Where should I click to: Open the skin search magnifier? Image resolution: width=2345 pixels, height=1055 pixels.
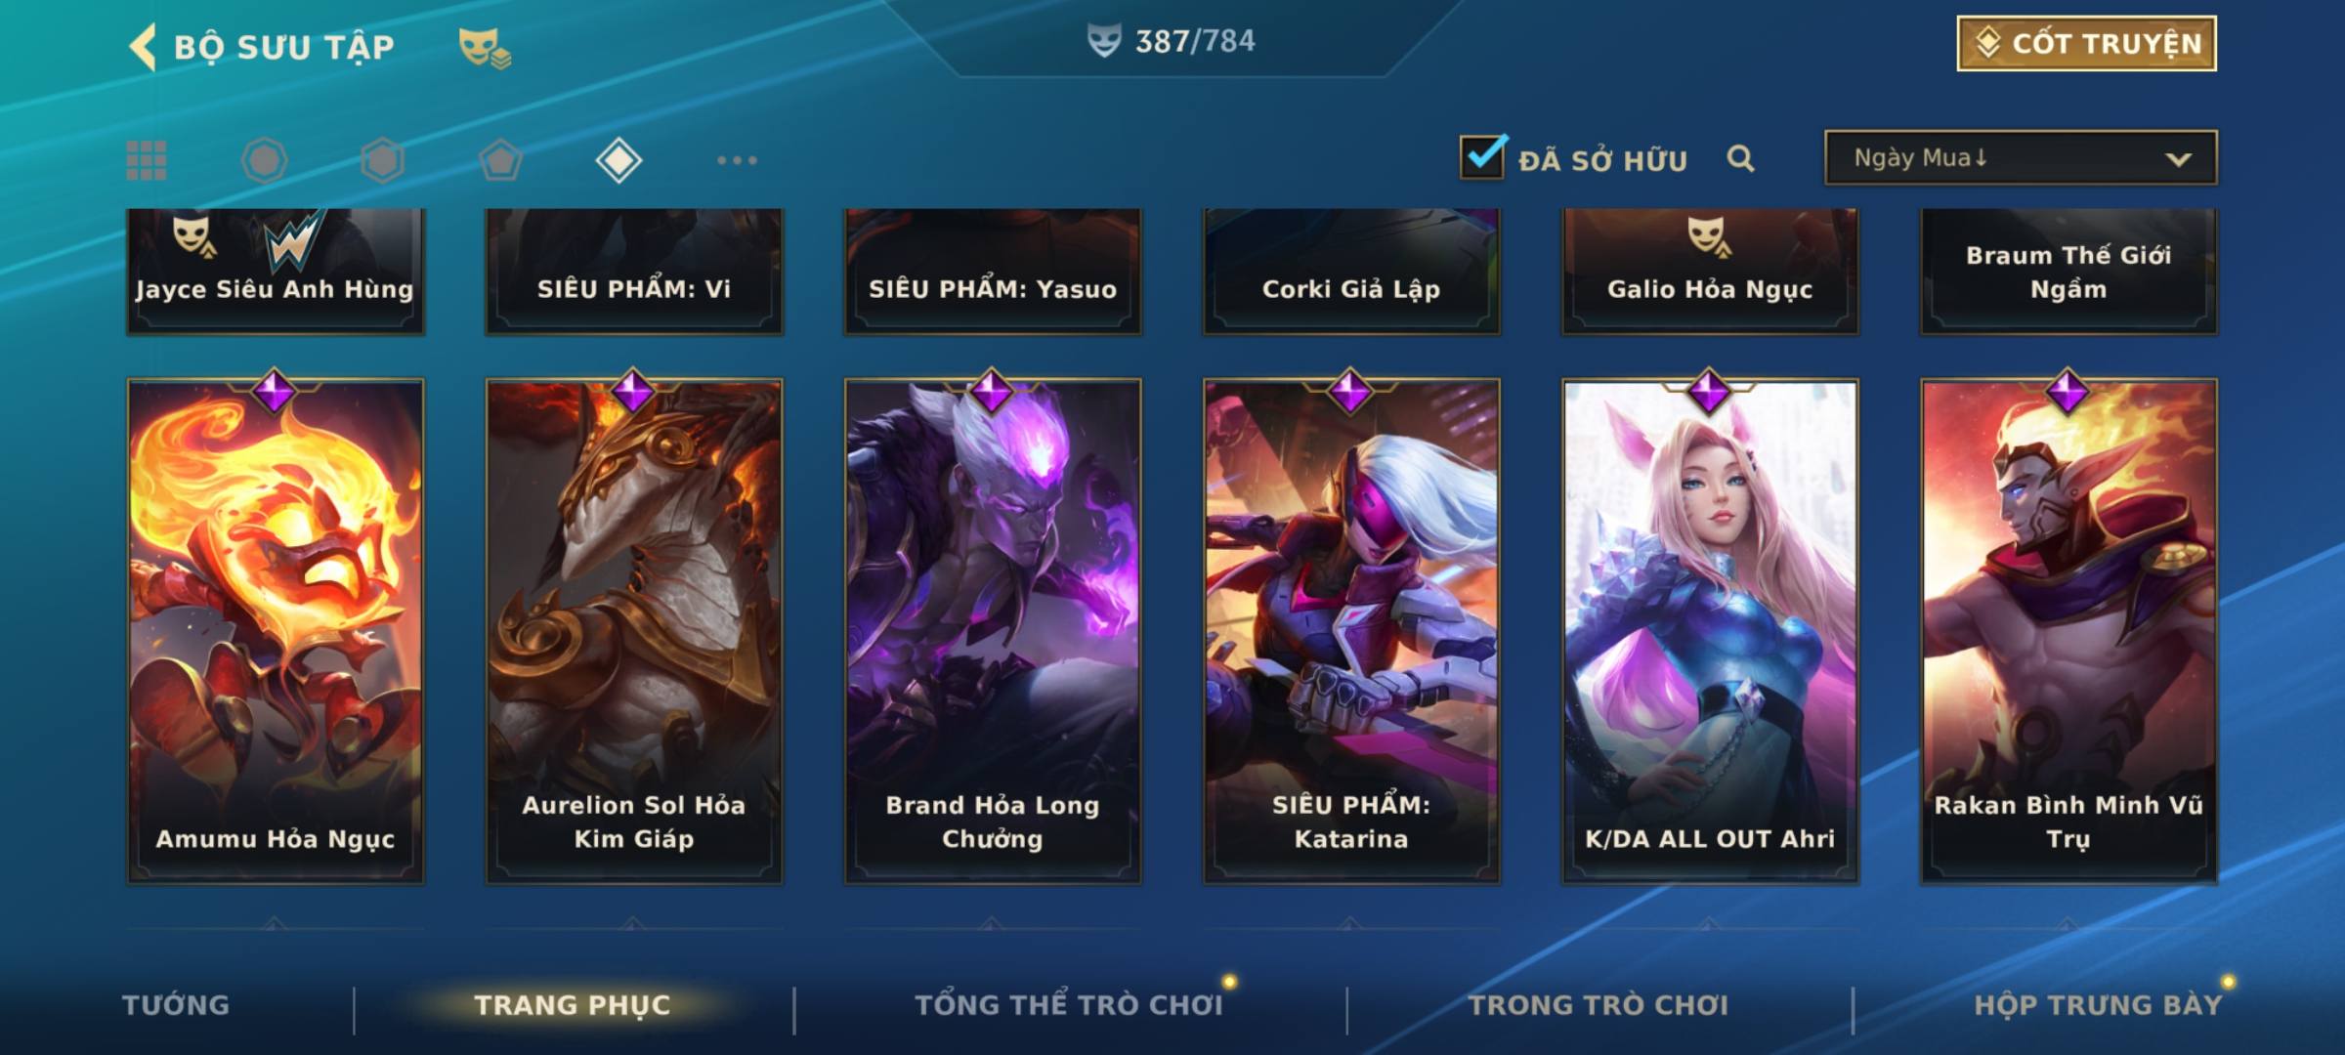pyautogui.click(x=1740, y=158)
